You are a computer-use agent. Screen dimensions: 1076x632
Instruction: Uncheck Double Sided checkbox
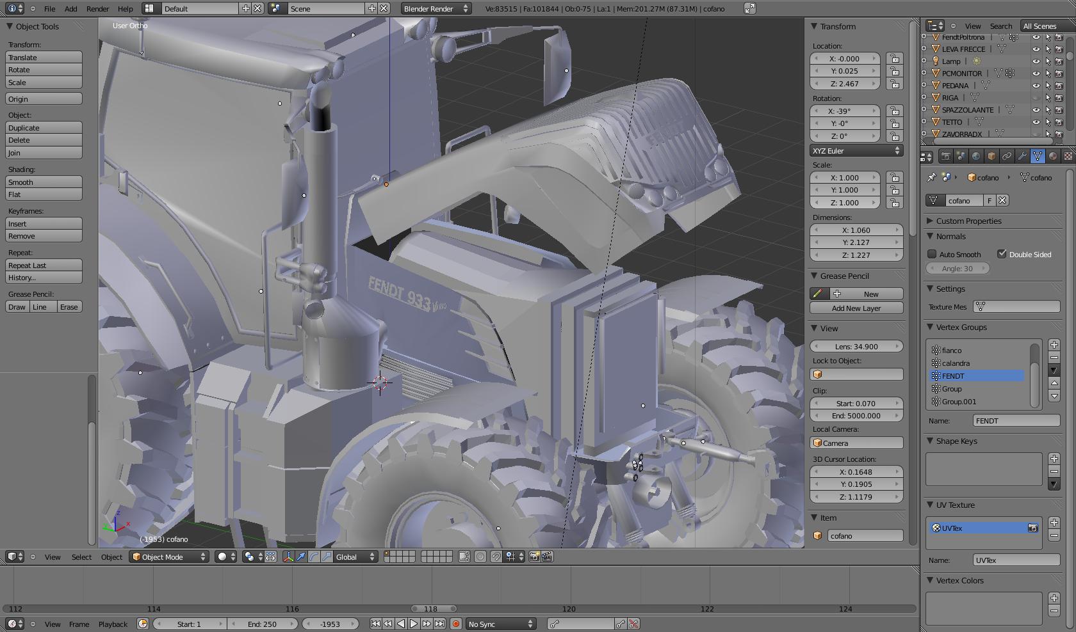(1002, 254)
